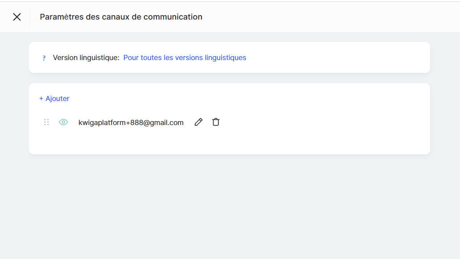Open the language version selector link

click(185, 58)
